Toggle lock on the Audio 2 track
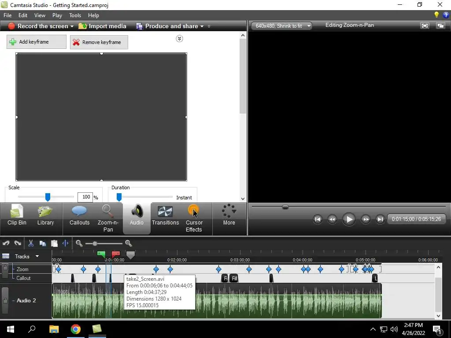451x338 pixels. pyautogui.click(x=5, y=301)
